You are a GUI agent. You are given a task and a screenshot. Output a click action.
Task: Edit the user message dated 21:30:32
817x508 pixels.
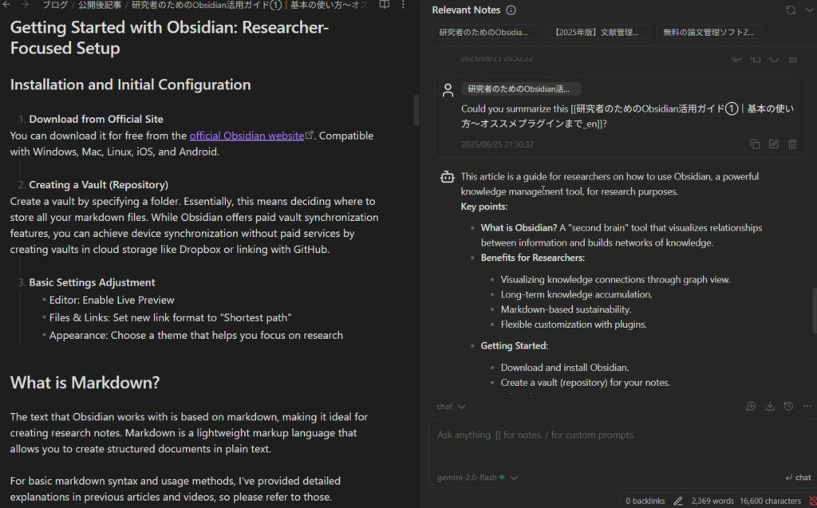coord(774,144)
